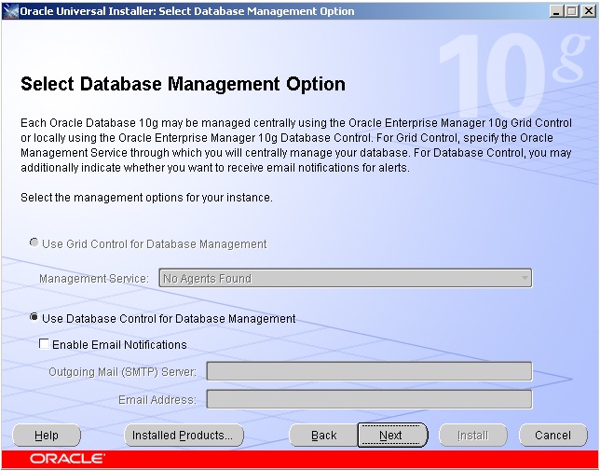600x471 pixels.
Task: Open Help for this installer page
Action: tap(47, 435)
